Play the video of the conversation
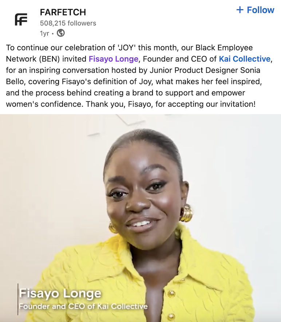 tap(140, 218)
